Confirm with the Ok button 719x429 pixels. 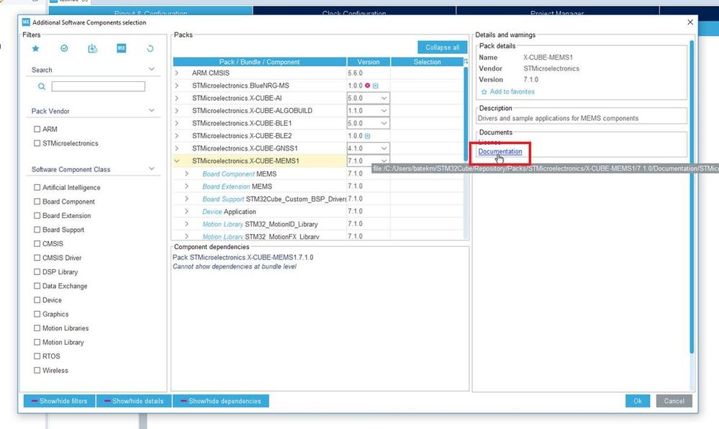(638, 401)
